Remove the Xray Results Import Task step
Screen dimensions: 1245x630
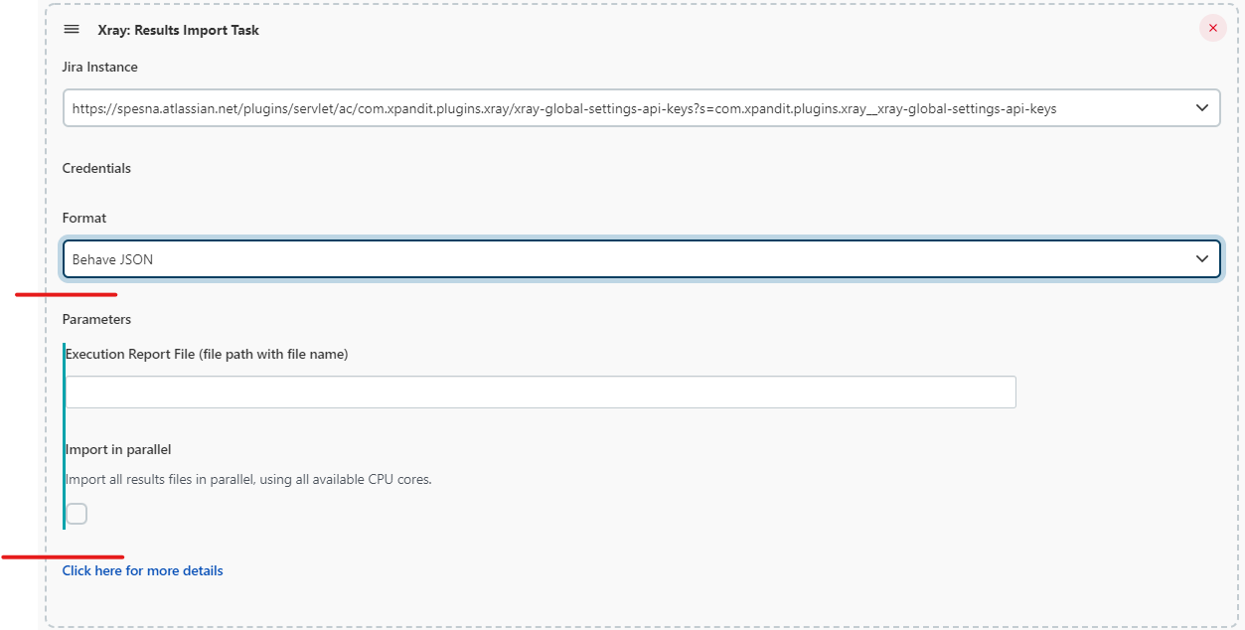click(1212, 28)
